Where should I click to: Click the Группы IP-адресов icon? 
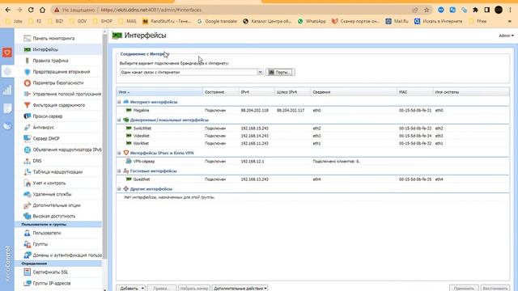27,283
